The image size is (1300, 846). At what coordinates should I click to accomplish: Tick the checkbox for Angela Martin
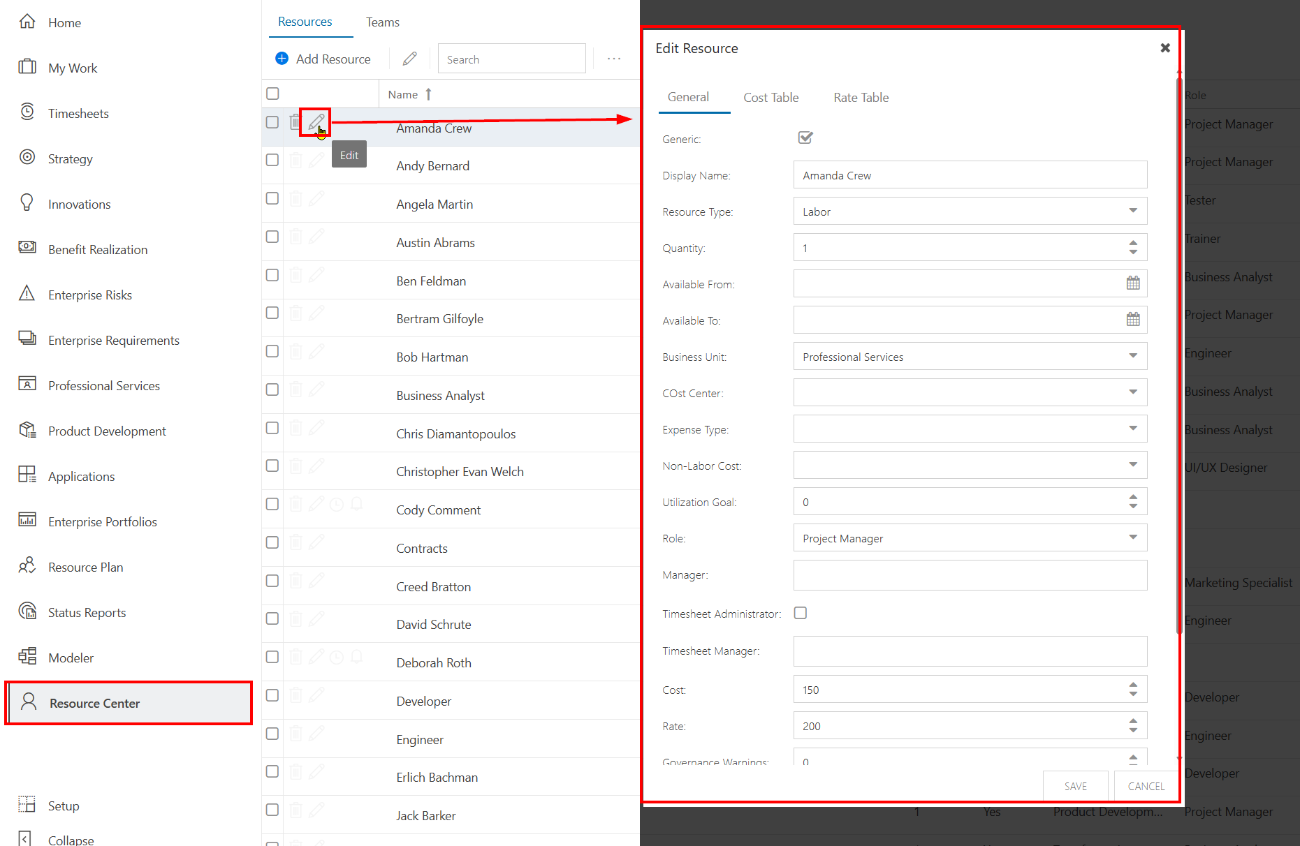click(272, 198)
